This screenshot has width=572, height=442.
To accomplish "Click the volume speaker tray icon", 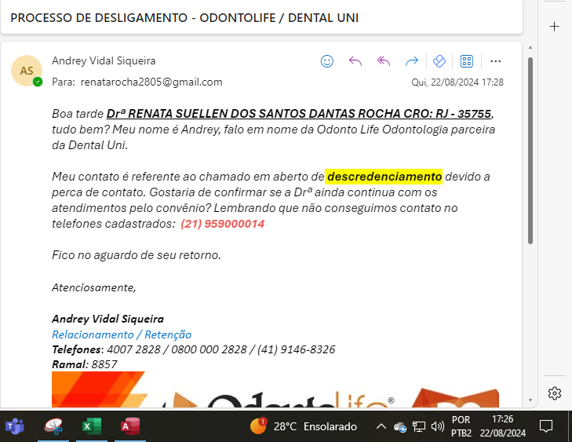I will click(437, 426).
